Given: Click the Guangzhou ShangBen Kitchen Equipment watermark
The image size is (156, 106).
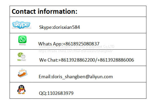Looking at the screenshot, I should pyautogui.click(x=76, y=47).
